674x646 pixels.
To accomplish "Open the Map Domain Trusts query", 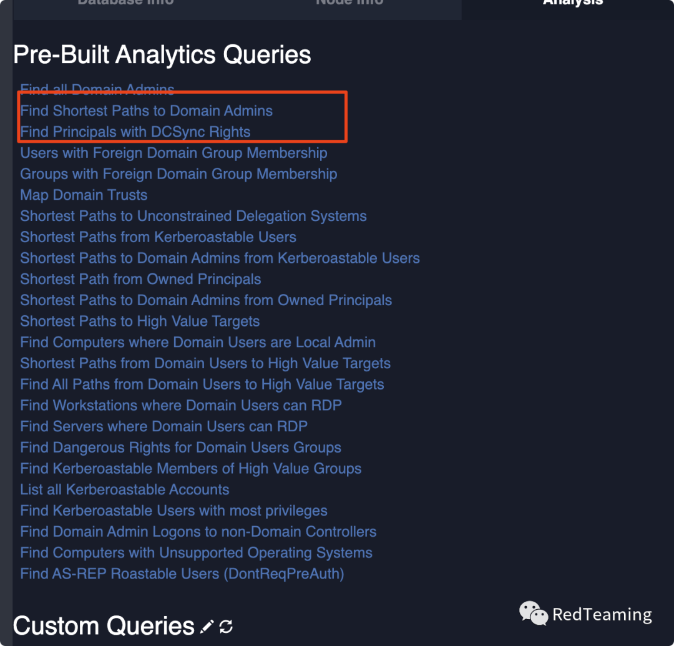I will click(84, 195).
